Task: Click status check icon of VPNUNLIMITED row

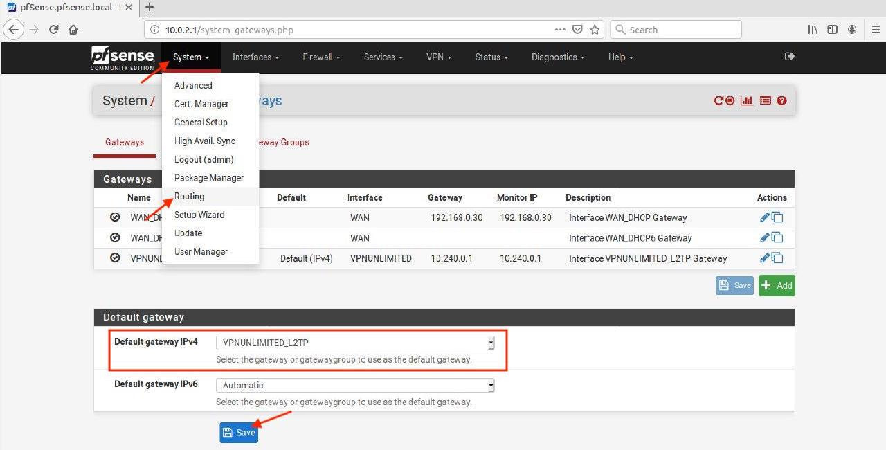Action: tap(115, 258)
